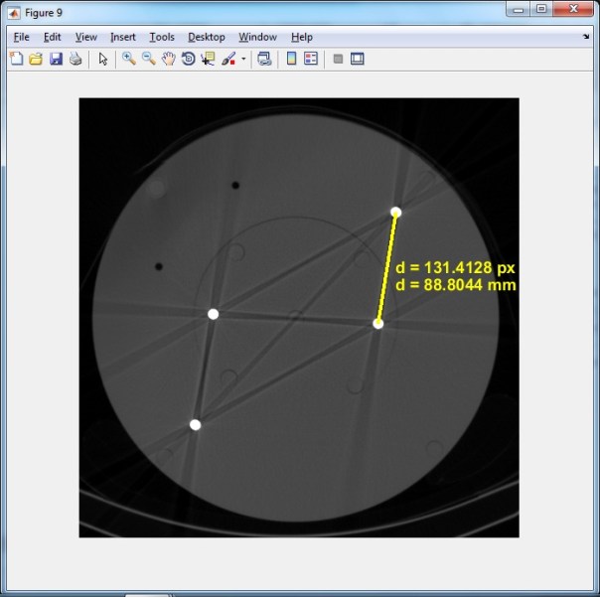Print the figure using the printer icon
The width and height of the screenshot is (600, 597).
pos(74,59)
